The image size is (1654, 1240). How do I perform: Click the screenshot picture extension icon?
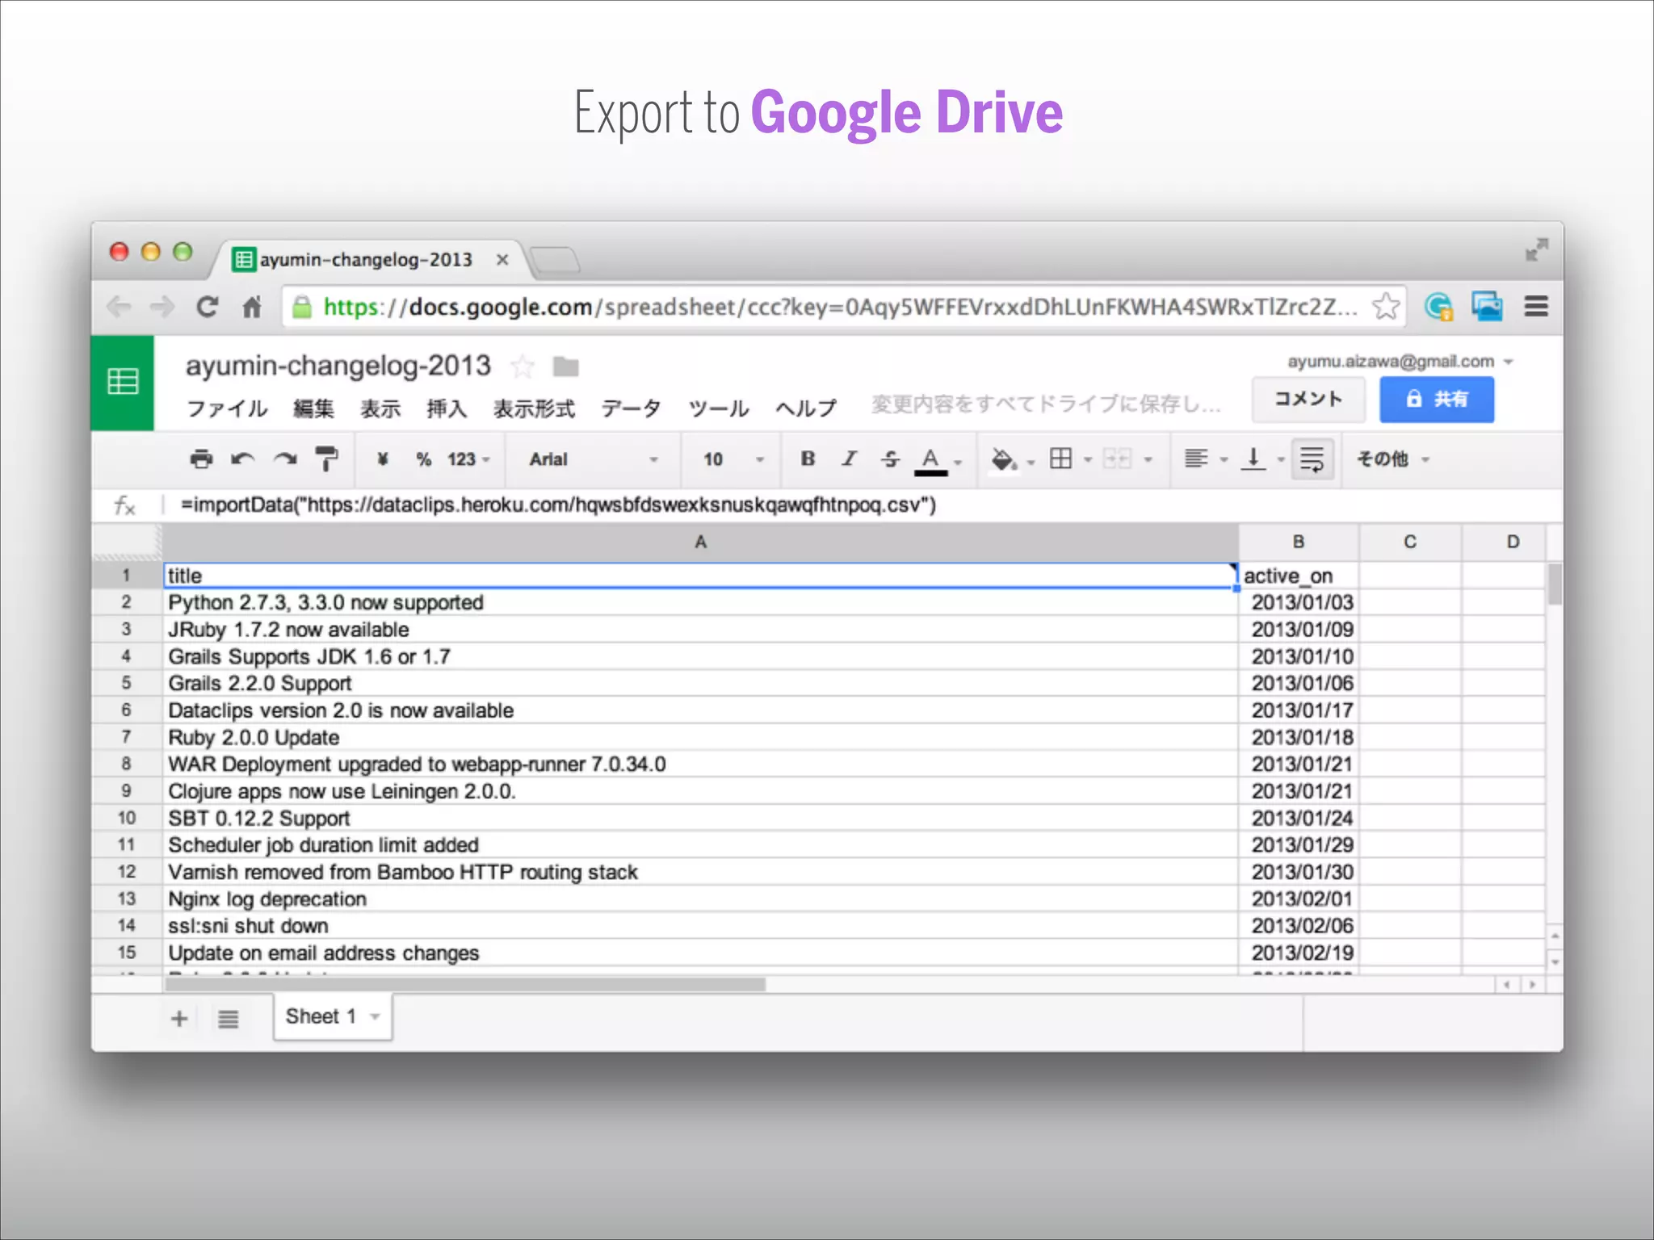(x=1487, y=307)
